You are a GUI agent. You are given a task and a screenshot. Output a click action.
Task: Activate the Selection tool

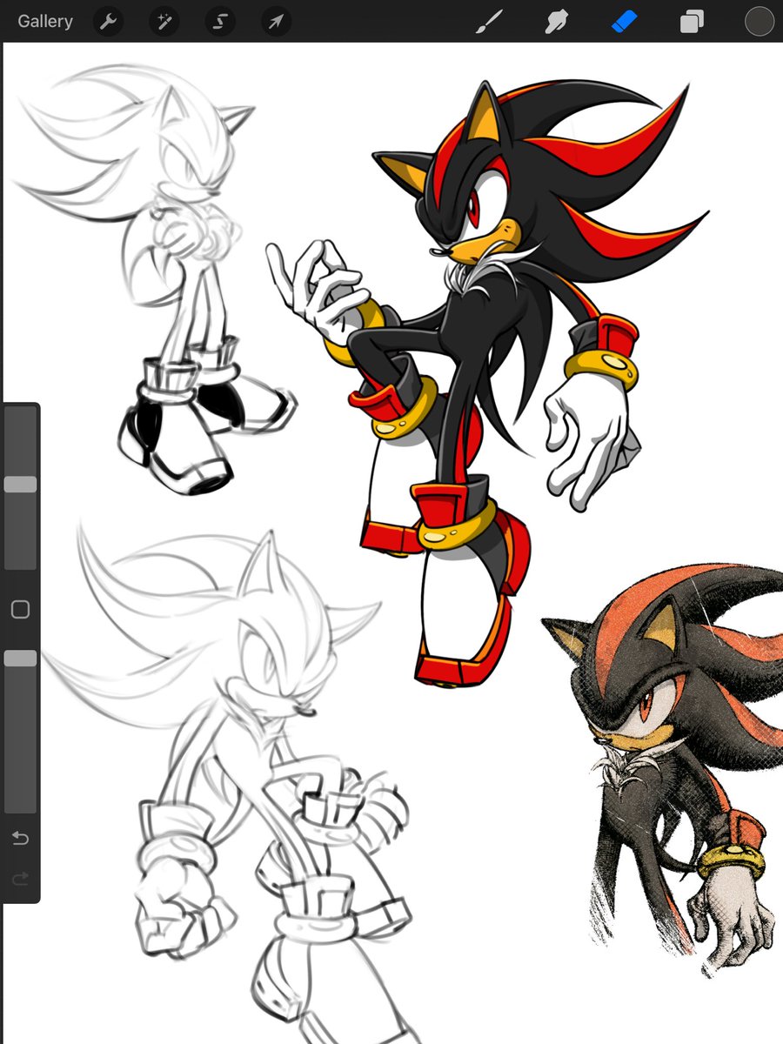[219, 21]
